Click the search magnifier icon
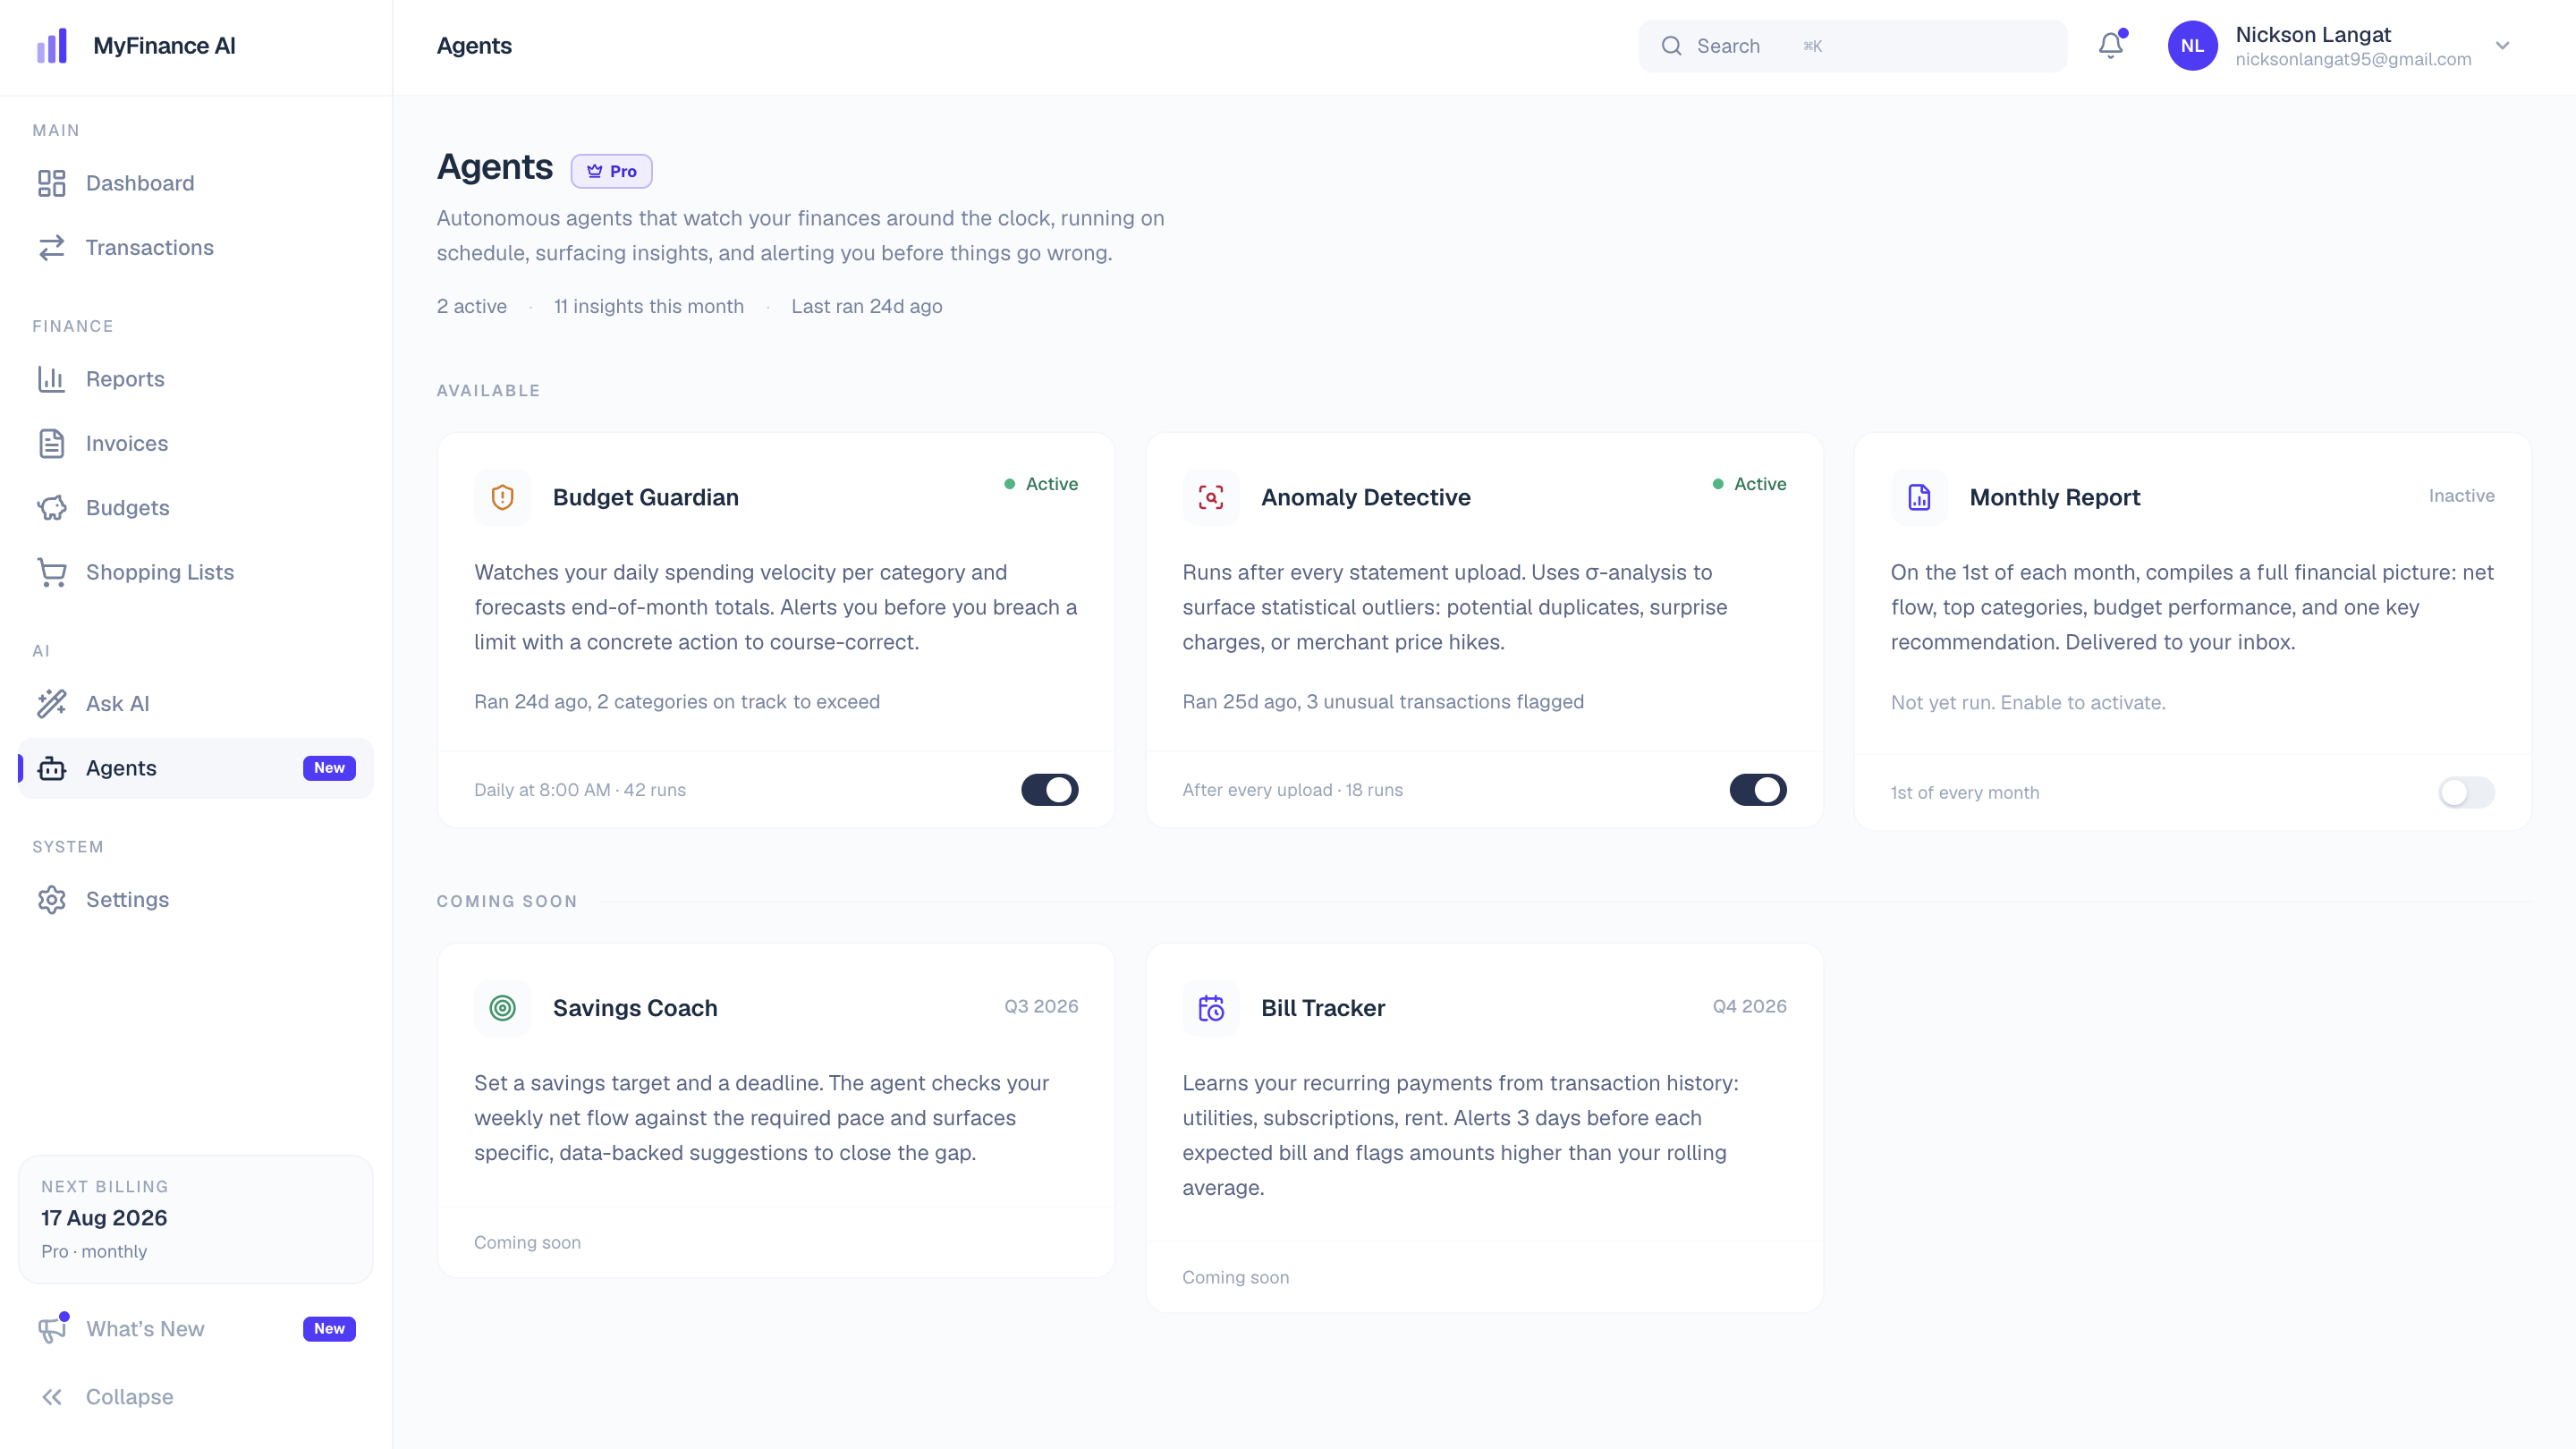The width and height of the screenshot is (2576, 1449). point(1671,46)
